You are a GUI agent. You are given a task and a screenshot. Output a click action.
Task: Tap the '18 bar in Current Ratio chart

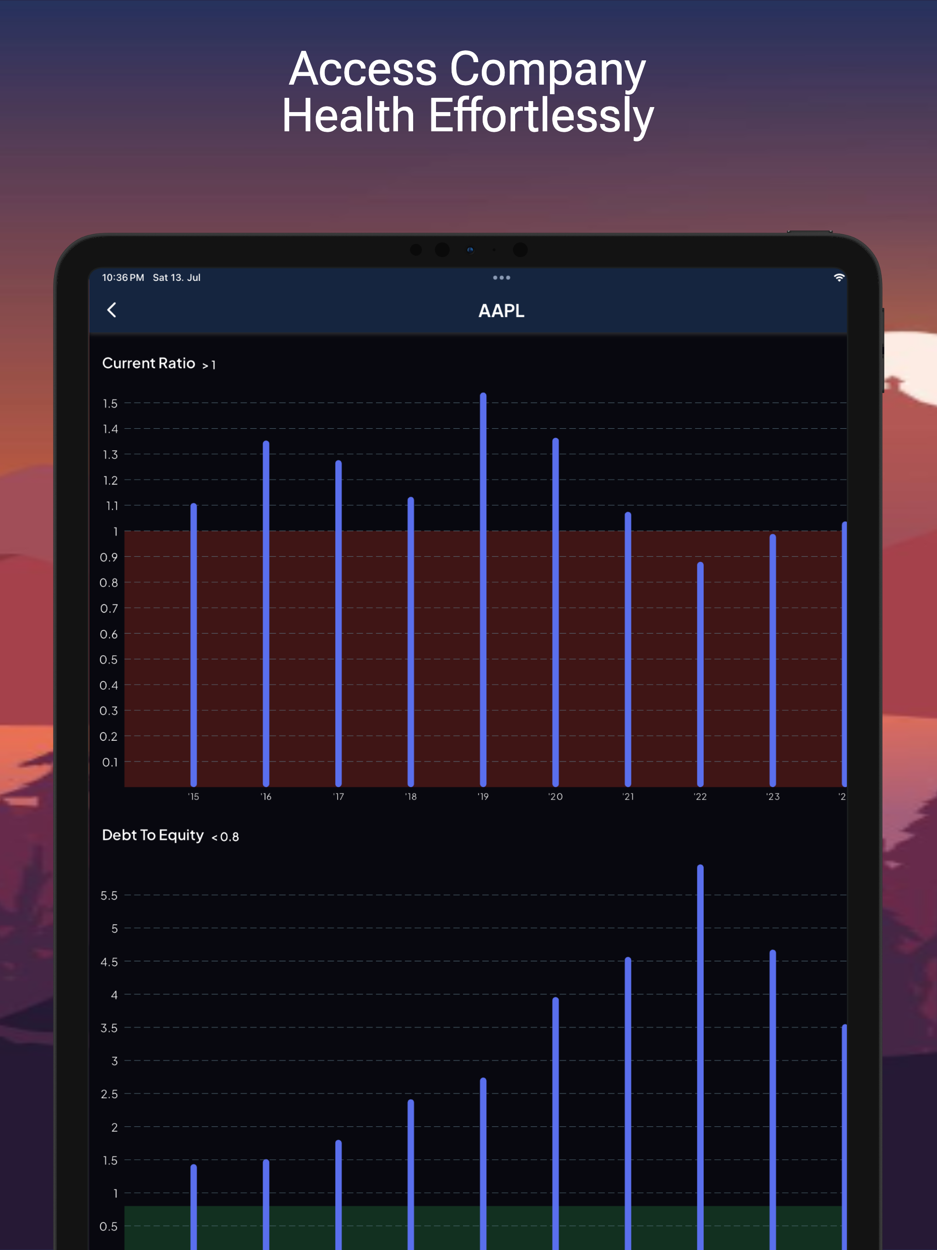411,642
